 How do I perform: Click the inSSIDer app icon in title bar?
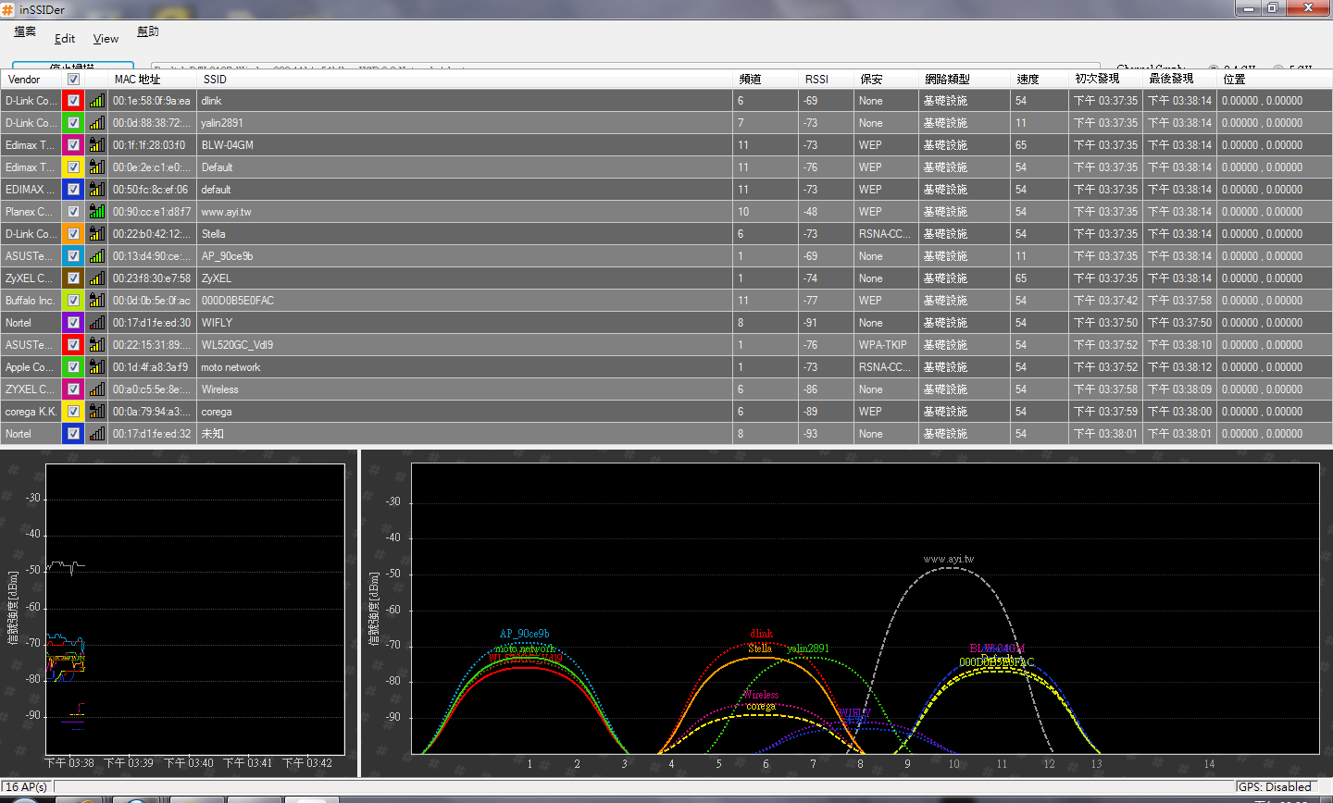[8, 9]
